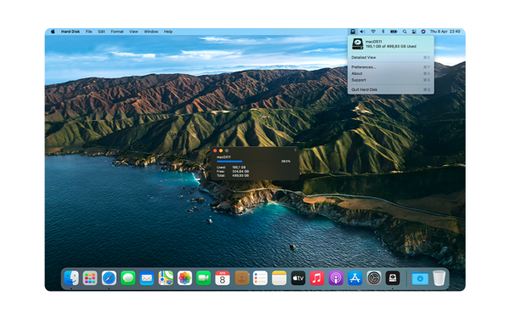Click Quit Hard Disk
The image size is (510, 319).
[x=391, y=89]
